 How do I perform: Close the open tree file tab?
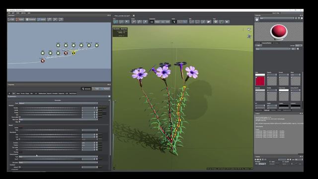point(134,15)
